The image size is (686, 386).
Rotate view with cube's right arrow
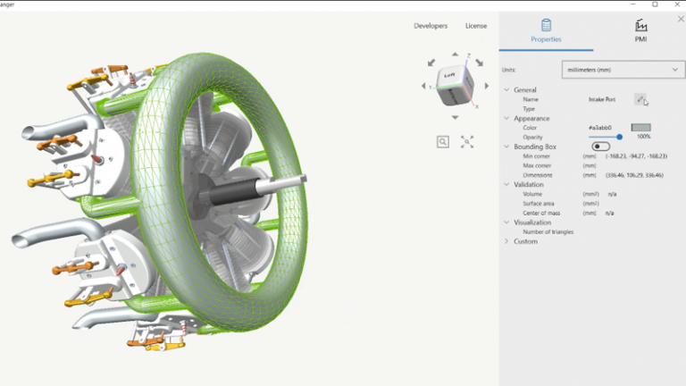tap(487, 86)
